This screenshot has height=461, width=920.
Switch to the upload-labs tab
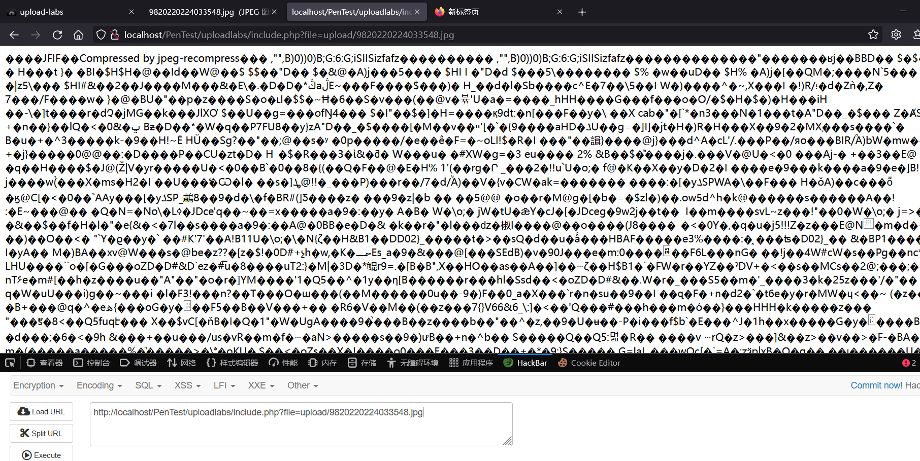[71, 12]
